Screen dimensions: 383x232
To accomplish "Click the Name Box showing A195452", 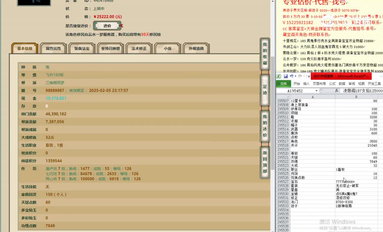I will point(296,91).
